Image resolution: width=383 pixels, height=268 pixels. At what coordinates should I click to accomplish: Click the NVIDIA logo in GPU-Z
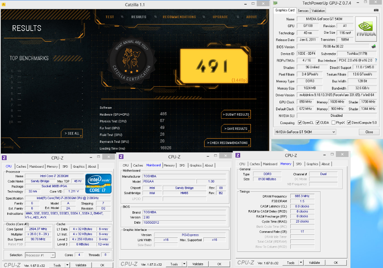366,29
